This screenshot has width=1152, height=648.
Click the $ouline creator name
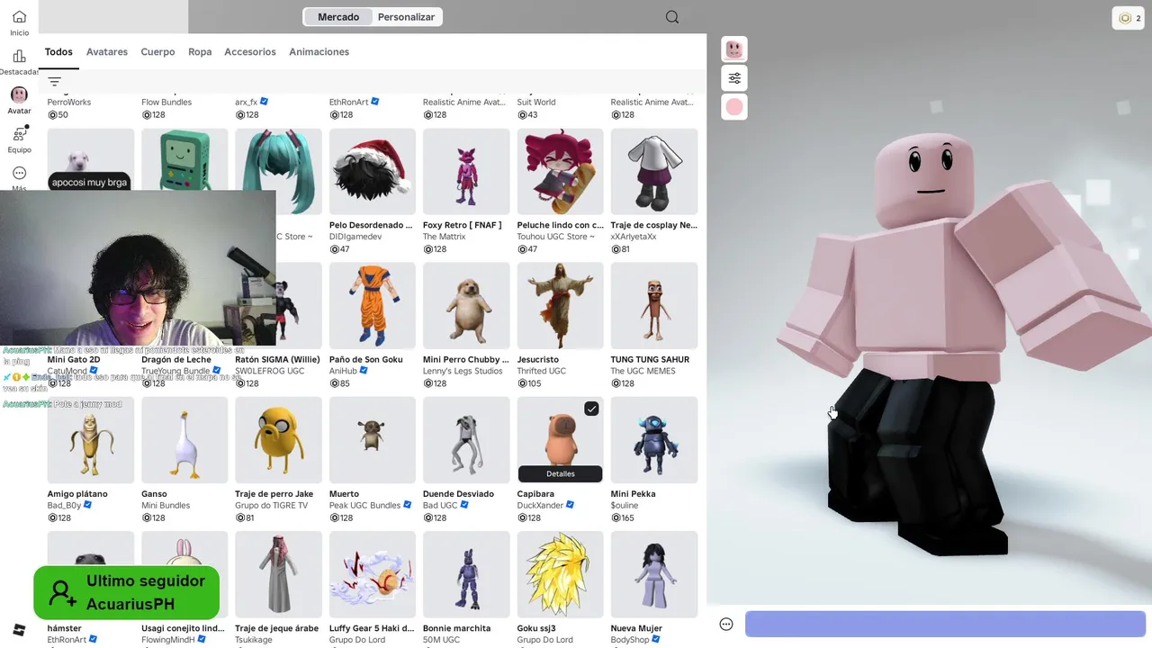pos(625,506)
